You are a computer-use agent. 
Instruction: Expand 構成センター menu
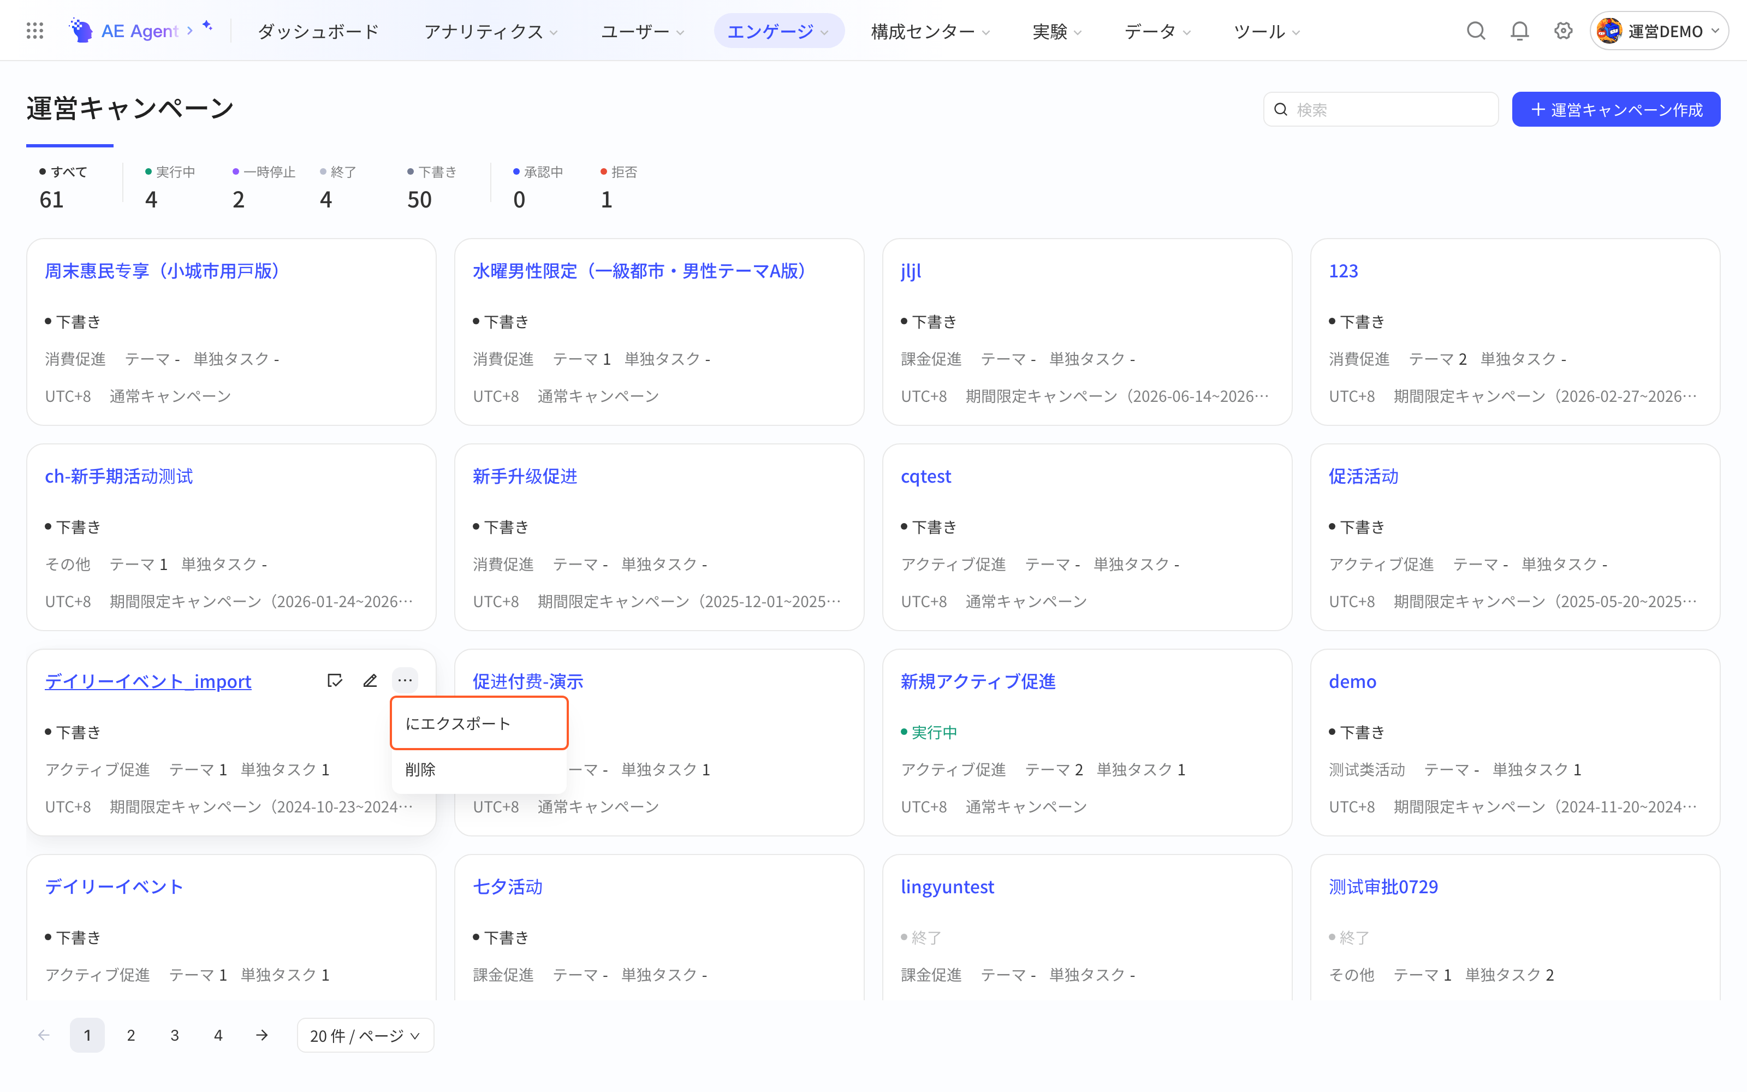click(930, 31)
